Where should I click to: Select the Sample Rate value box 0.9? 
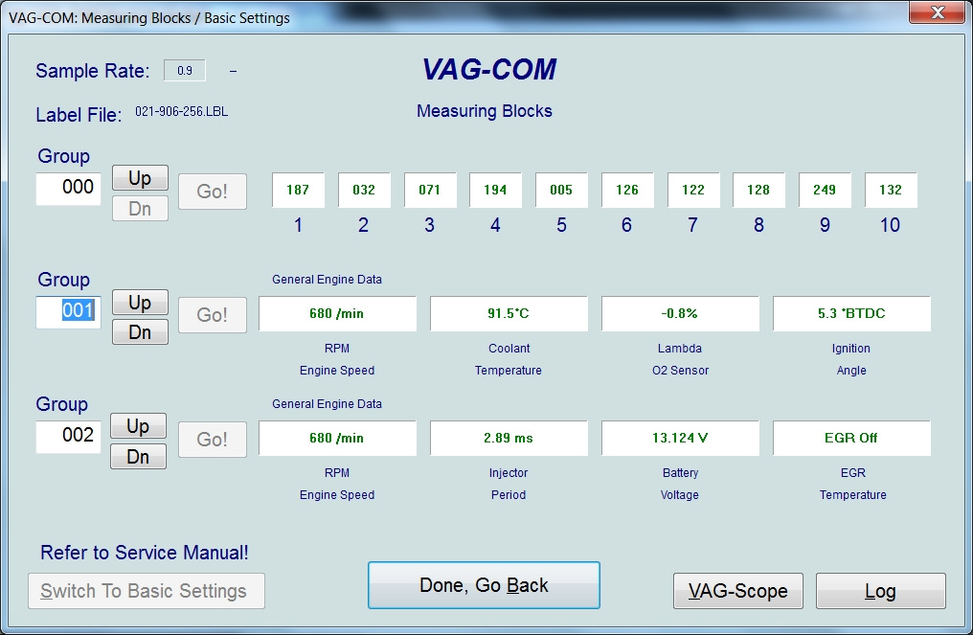pyautogui.click(x=184, y=70)
